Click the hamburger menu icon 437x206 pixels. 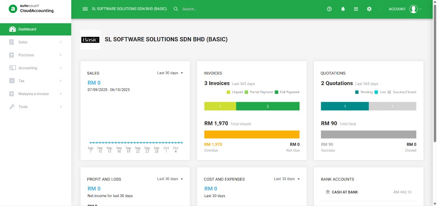[85, 9]
